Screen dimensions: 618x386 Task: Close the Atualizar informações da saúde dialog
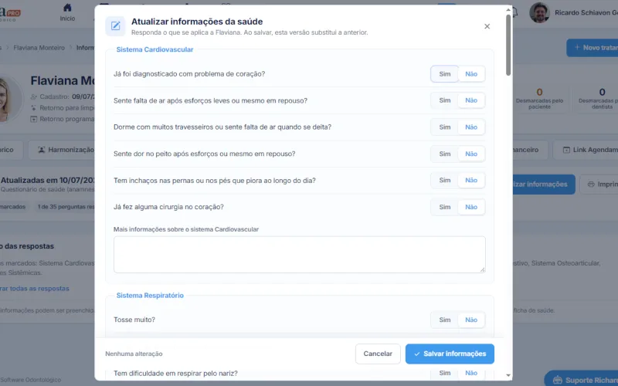tap(487, 26)
